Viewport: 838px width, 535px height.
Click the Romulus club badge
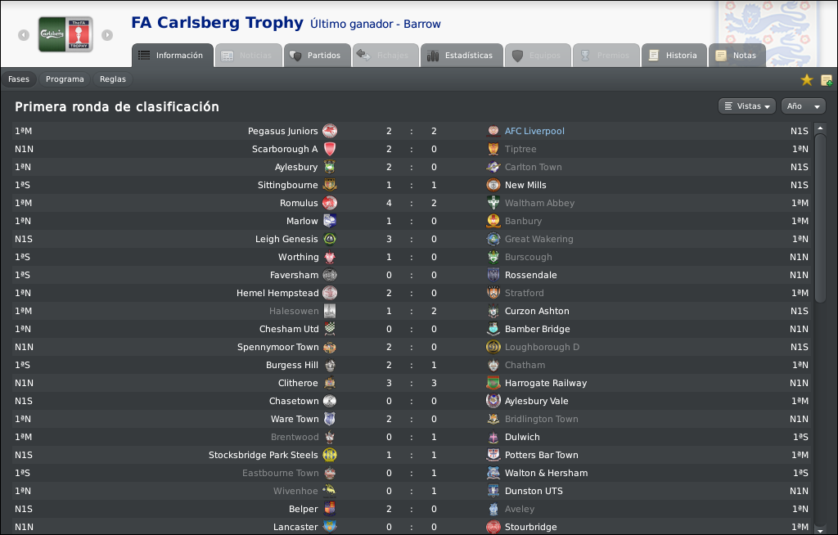pyautogui.click(x=330, y=203)
